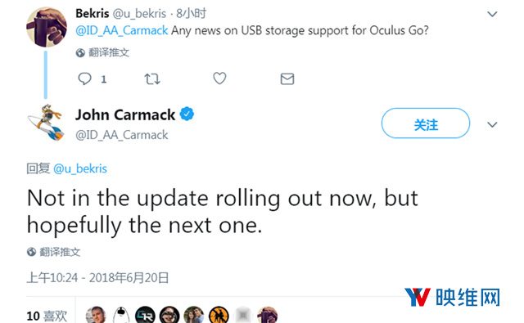
Task: Retweet Bekris's tweet using retweet icon
Action: coord(152,79)
